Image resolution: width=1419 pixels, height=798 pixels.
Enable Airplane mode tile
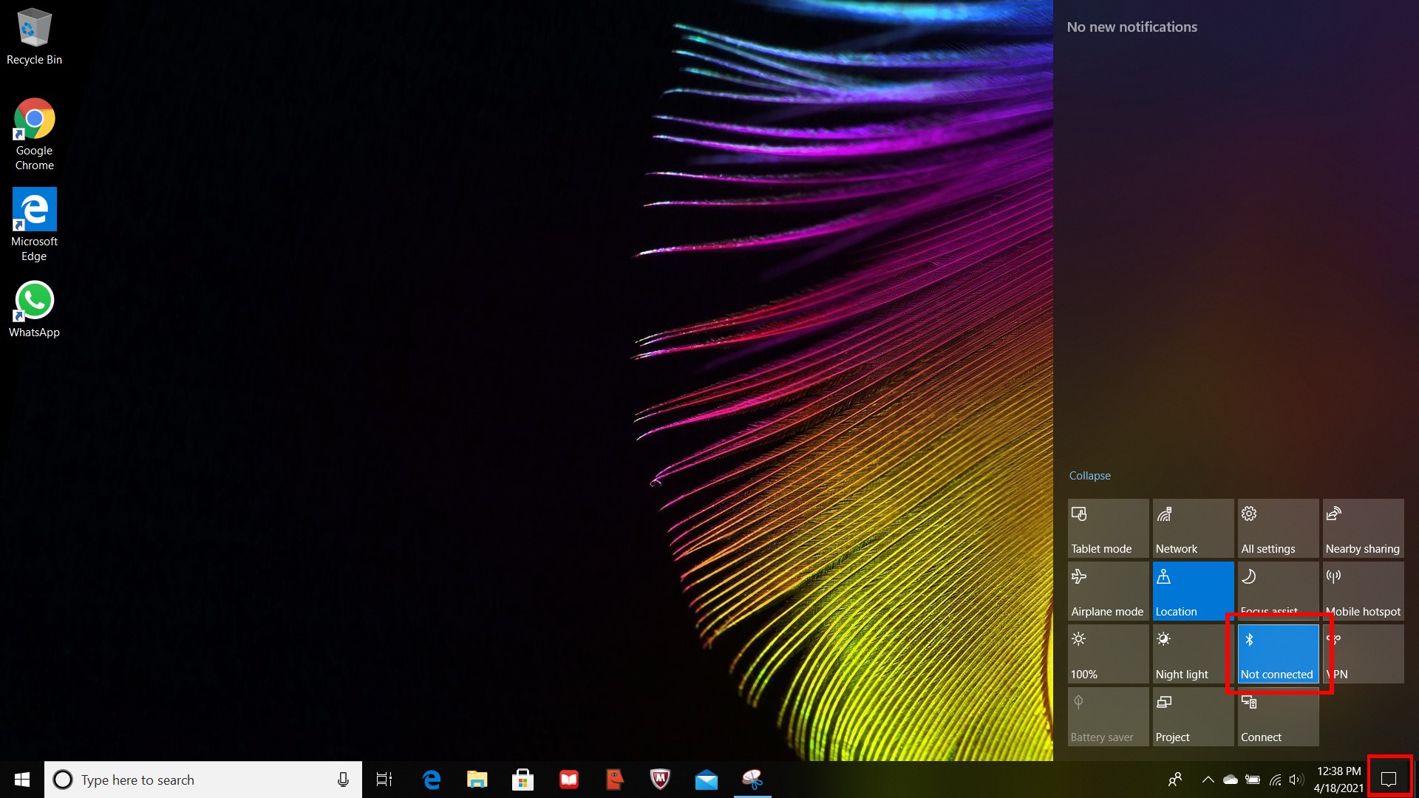click(x=1108, y=591)
